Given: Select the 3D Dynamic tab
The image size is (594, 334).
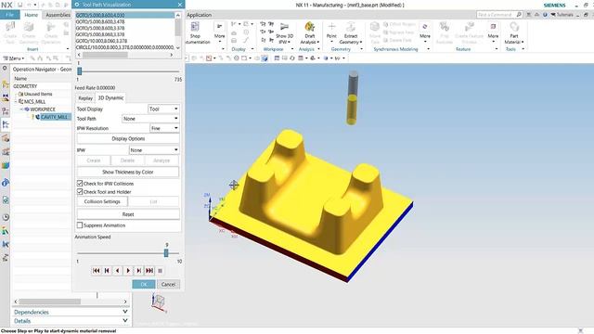Looking at the screenshot, I should pyautogui.click(x=110, y=97).
